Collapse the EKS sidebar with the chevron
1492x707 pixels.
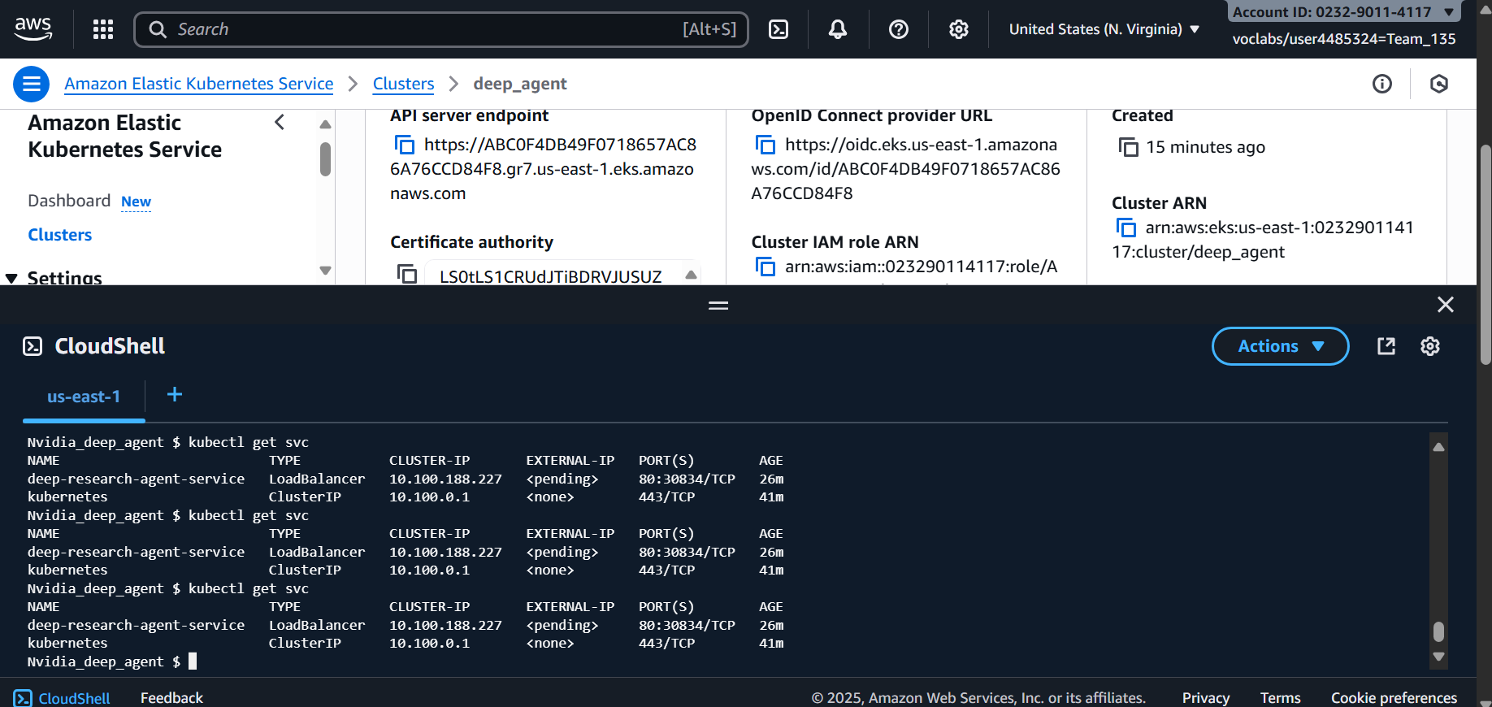(x=280, y=123)
